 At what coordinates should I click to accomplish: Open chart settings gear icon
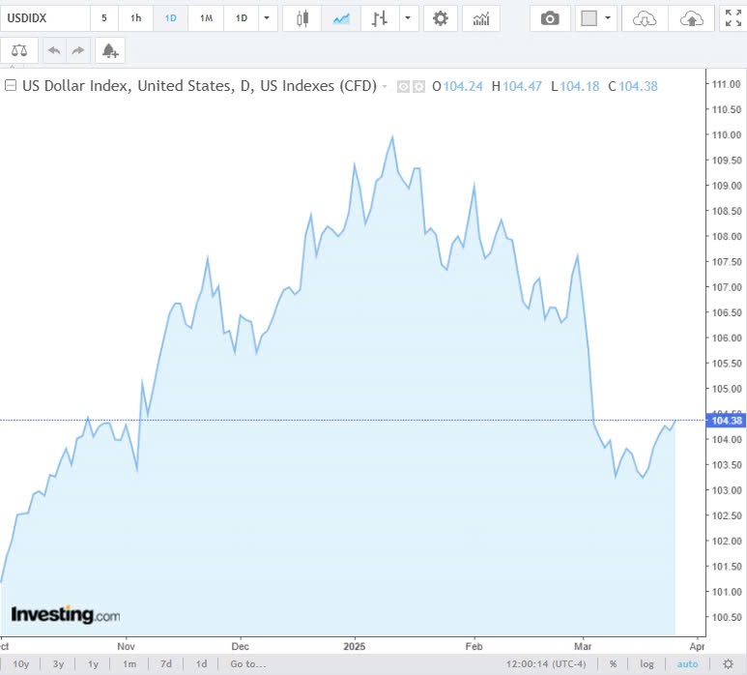441,18
